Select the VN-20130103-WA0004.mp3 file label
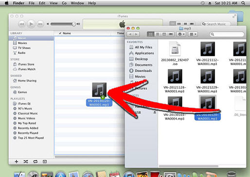250x177 pixels. tap(175, 117)
